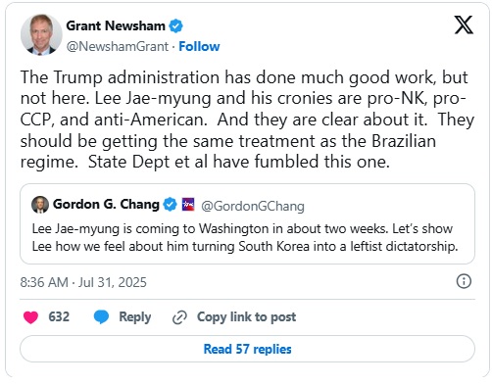Open the info circle icon
492x385 pixels.
tap(464, 281)
